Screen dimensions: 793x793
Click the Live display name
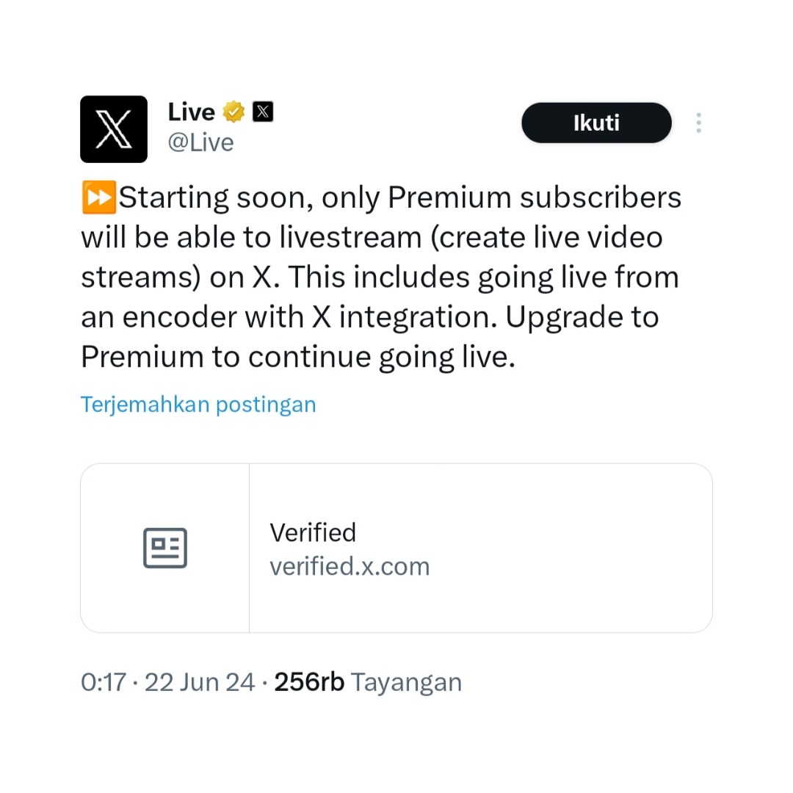(191, 112)
